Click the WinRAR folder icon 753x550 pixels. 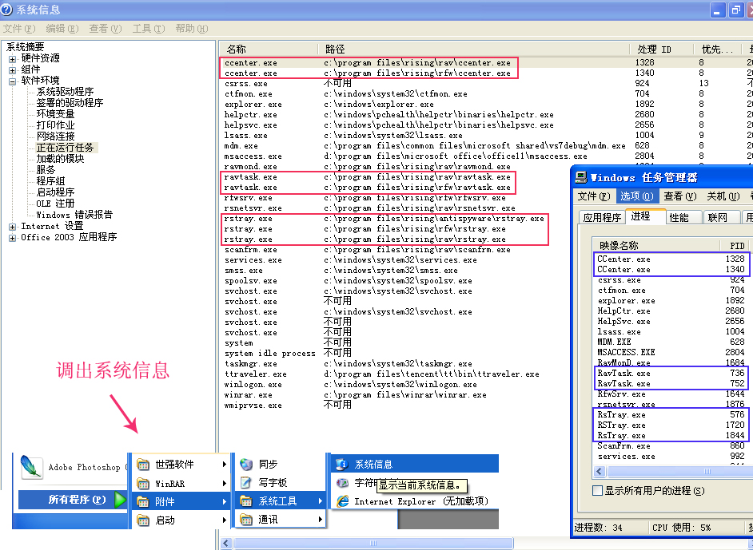click(x=143, y=484)
